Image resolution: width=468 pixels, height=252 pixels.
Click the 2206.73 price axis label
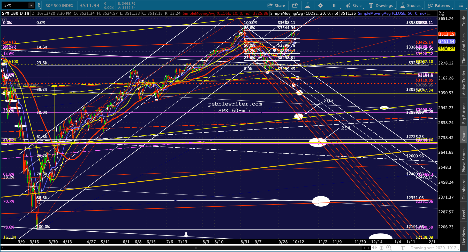pyautogui.click(x=446, y=227)
